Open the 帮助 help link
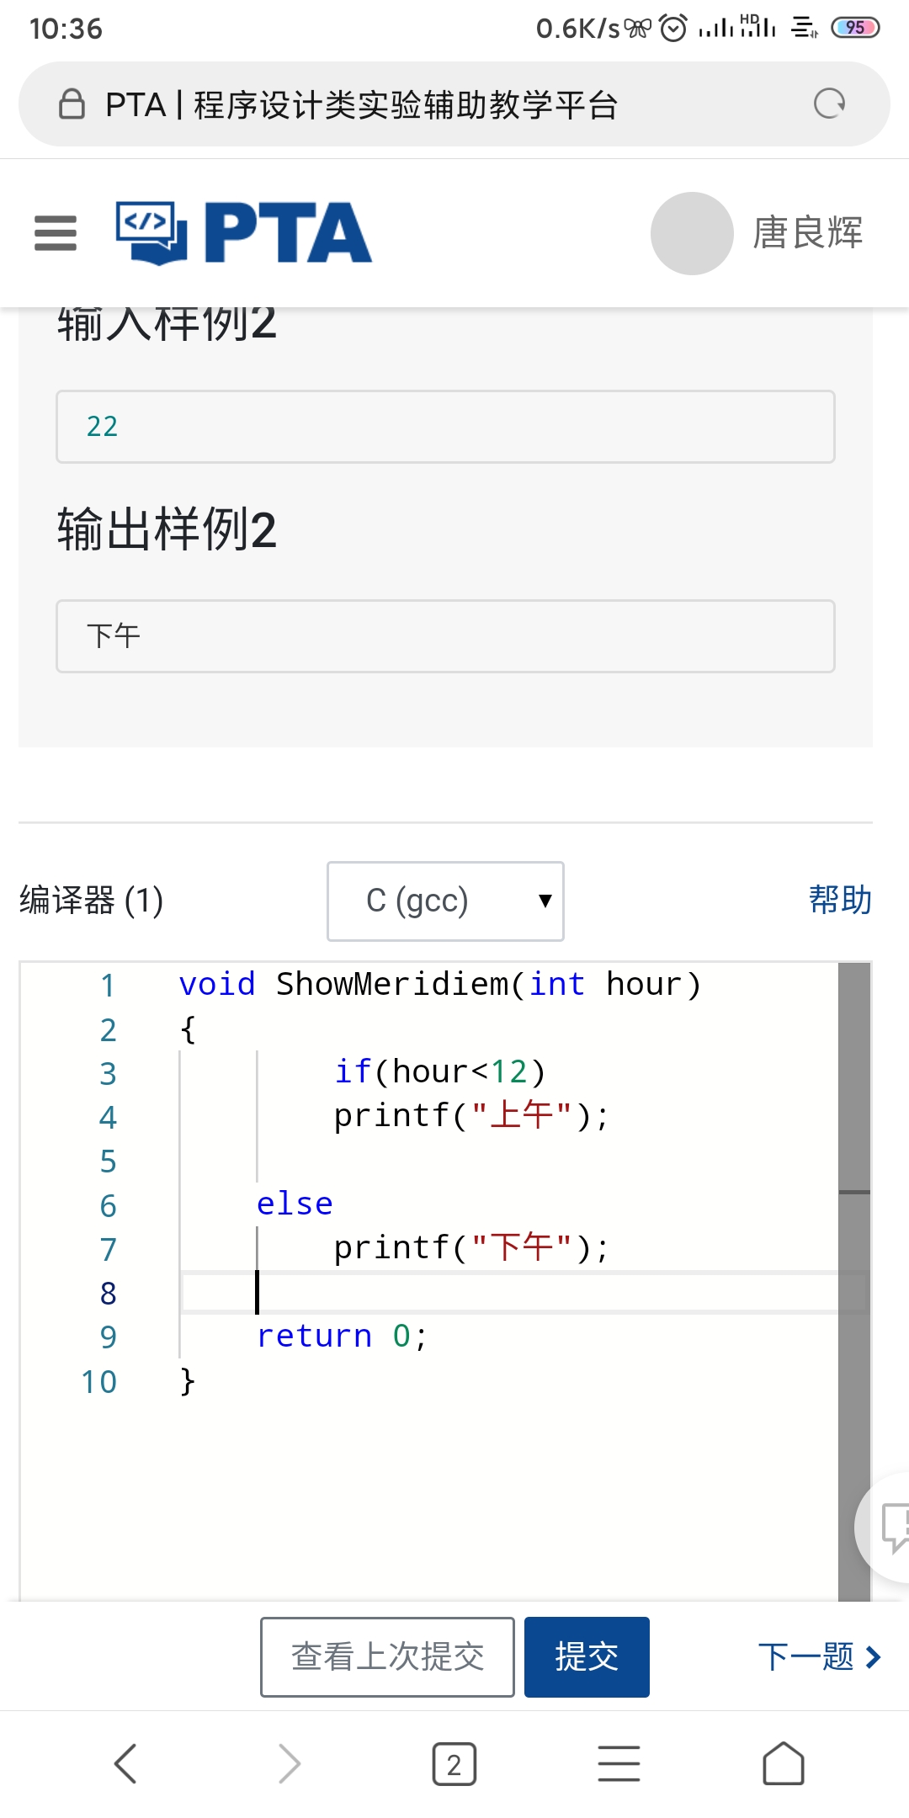This screenshot has height=1818, width=909. [840, 900]
